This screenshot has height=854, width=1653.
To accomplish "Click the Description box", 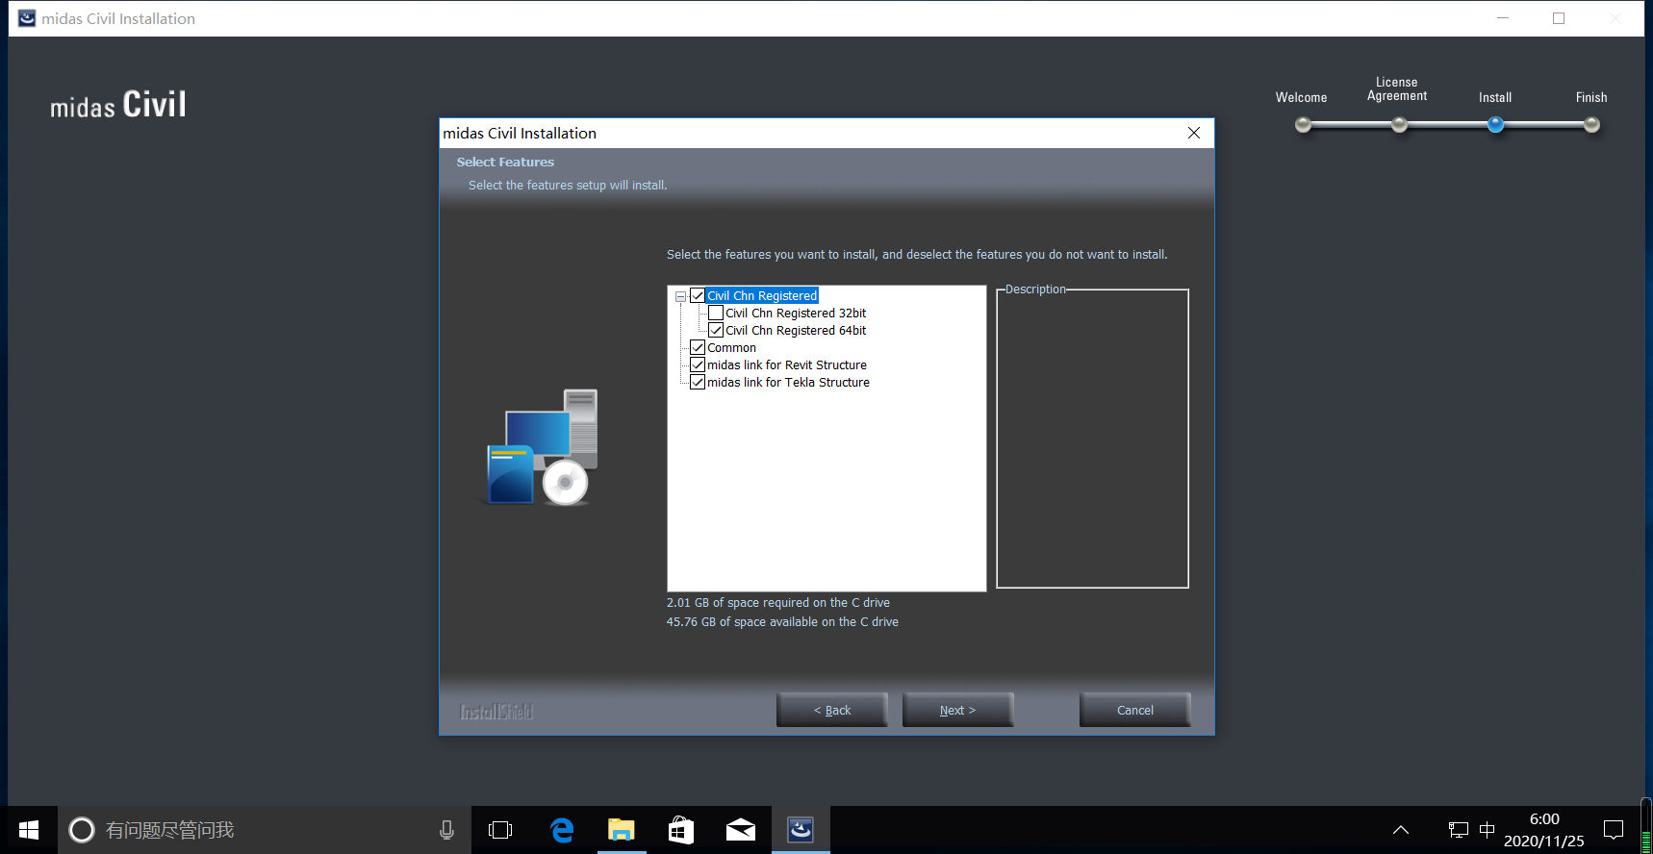I will coord(1092,438).
